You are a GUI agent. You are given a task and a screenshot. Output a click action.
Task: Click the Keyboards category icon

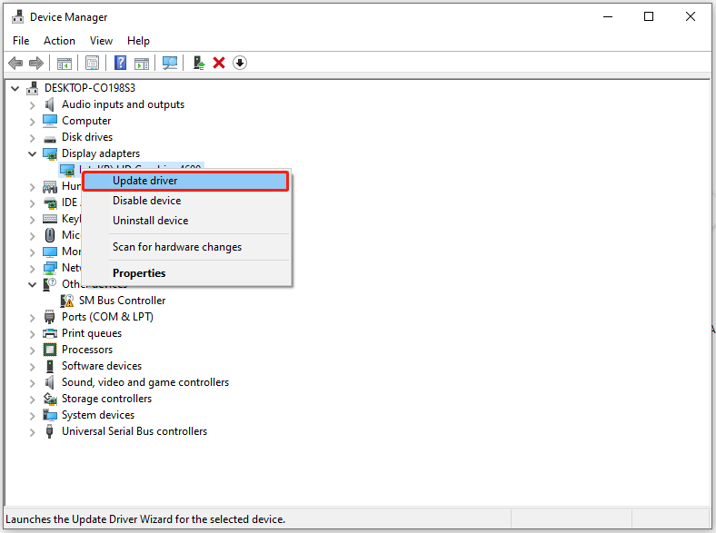(x=50, y=219)
